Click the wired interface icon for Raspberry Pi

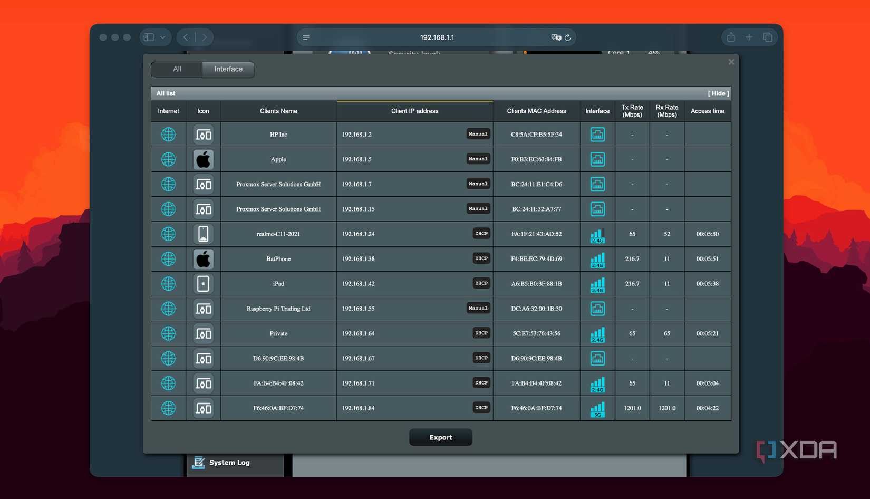pyautogui.click(x=597, y=309)
